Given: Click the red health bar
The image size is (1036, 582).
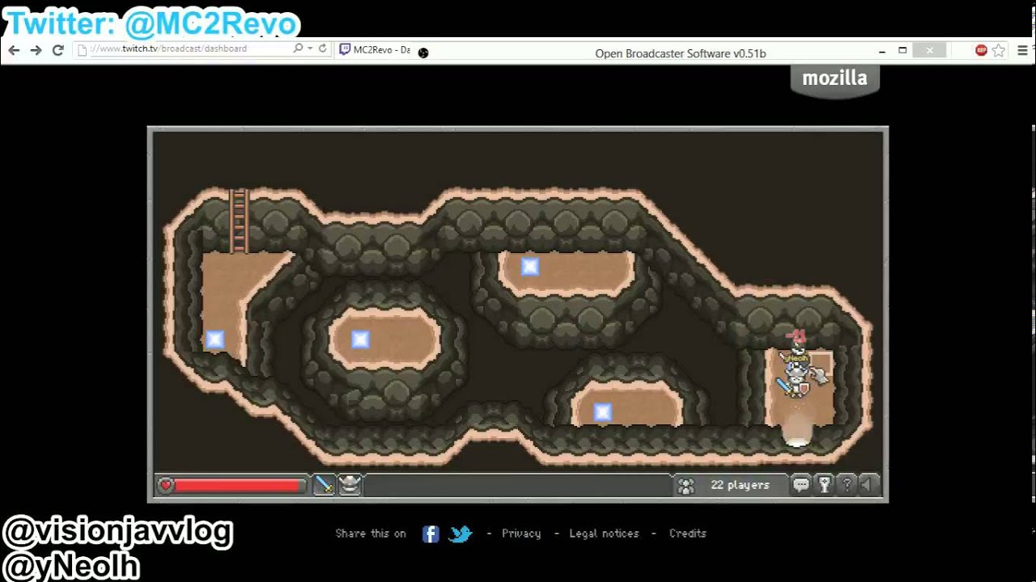Looking at the screenshot, I should [x=238, y=485].
